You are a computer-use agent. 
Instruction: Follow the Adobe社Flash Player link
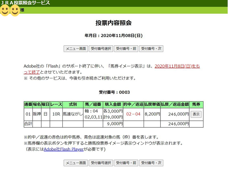[x=63, y=149]
